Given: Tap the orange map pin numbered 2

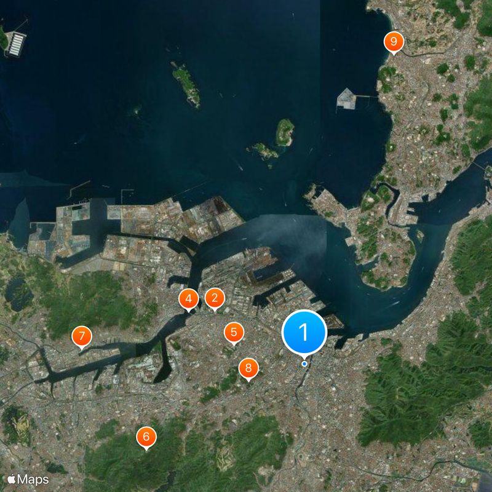Looking at the screenshot, I should (215, 298).
